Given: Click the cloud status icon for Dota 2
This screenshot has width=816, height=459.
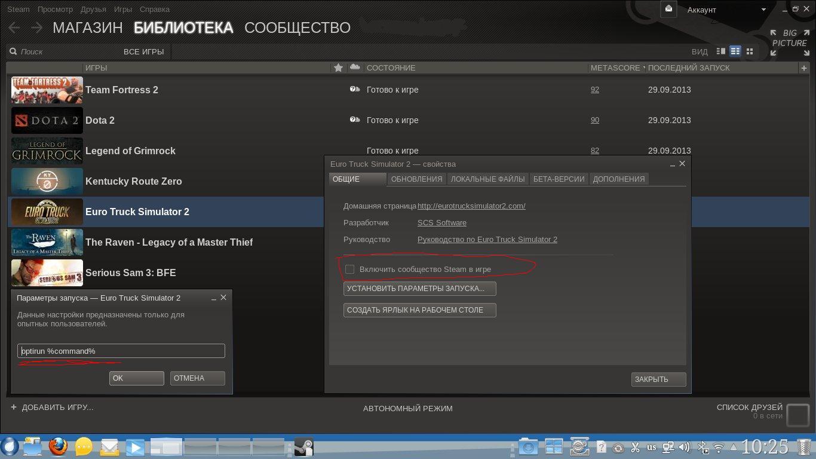Looking at the screenshot, I should [355, 120].
